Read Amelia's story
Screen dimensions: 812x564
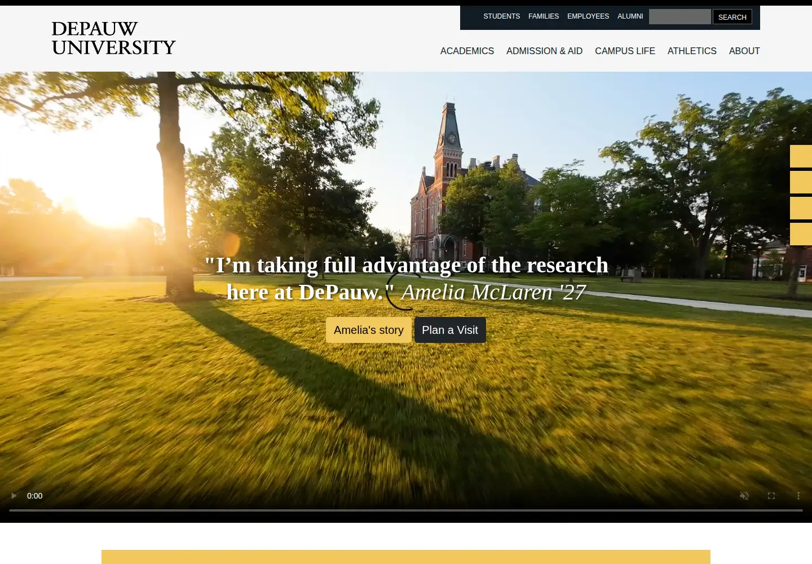pyautogui.click(x=369, y=330)
